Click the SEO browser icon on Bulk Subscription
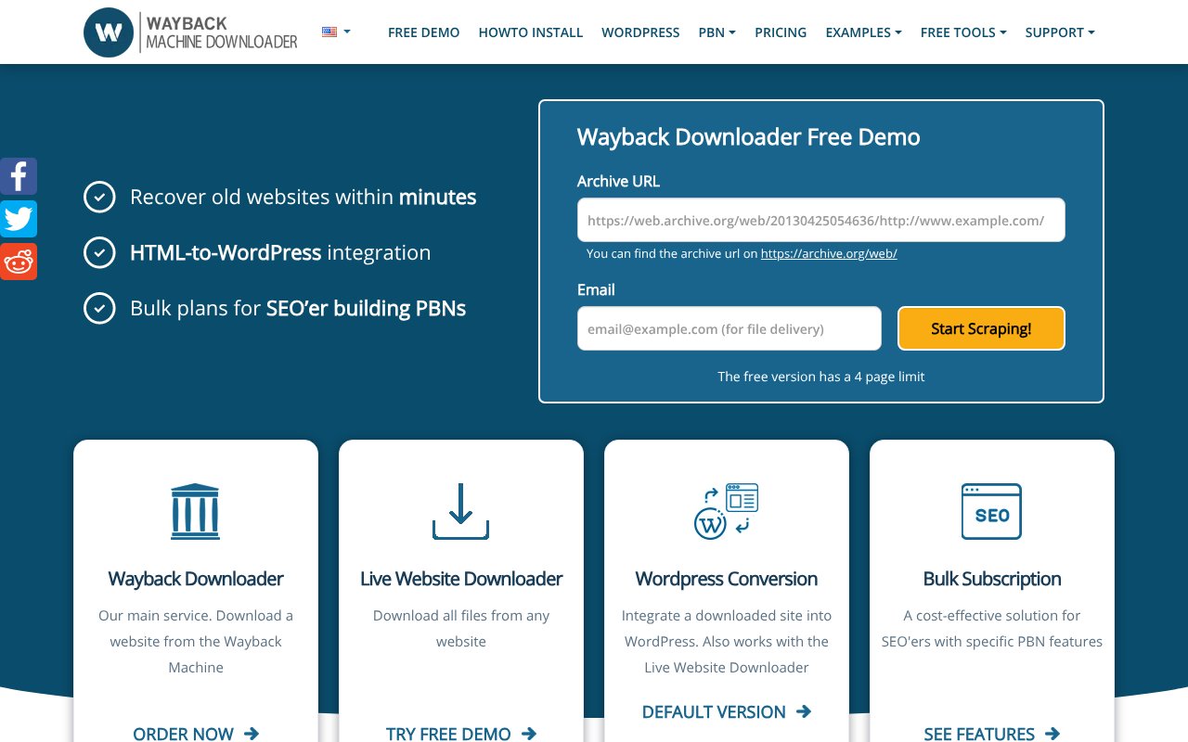 point(991,511)
